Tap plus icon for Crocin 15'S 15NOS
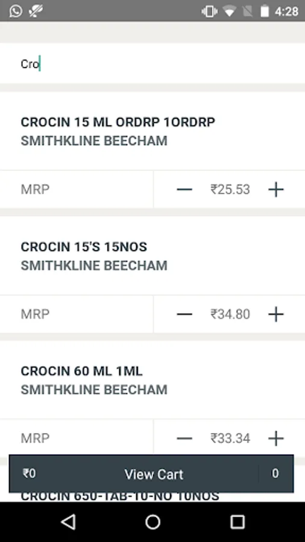The image size is (305, 542). [x=275, y=314]
